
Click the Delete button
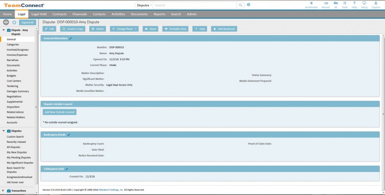(x=98, y=29)
